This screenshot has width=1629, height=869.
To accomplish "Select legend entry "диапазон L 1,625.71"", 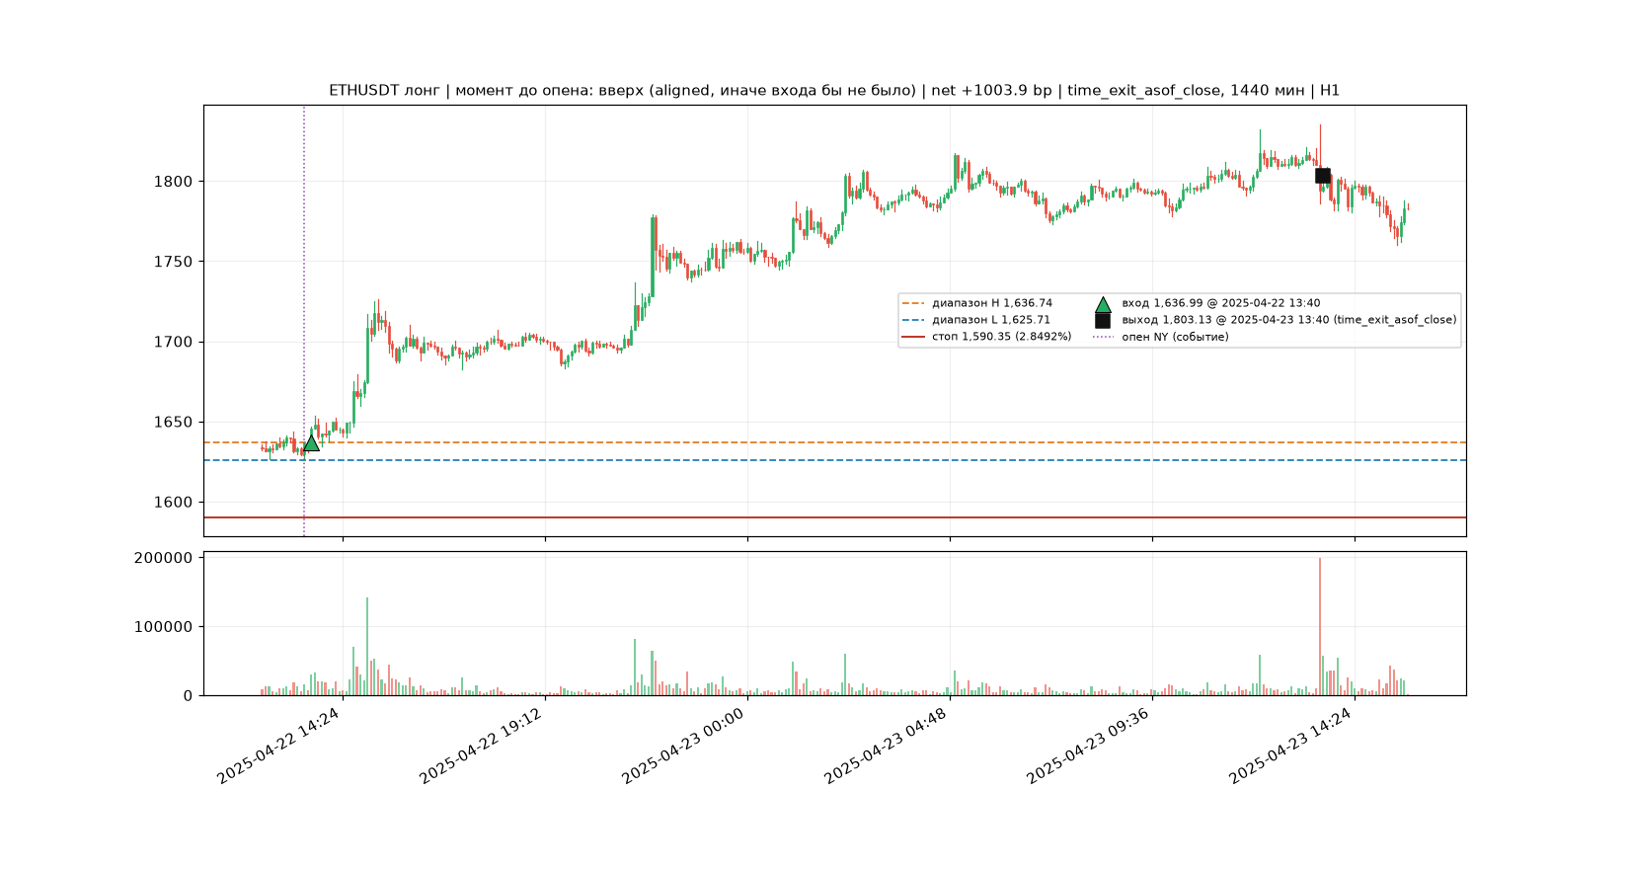I will point(991,320).
